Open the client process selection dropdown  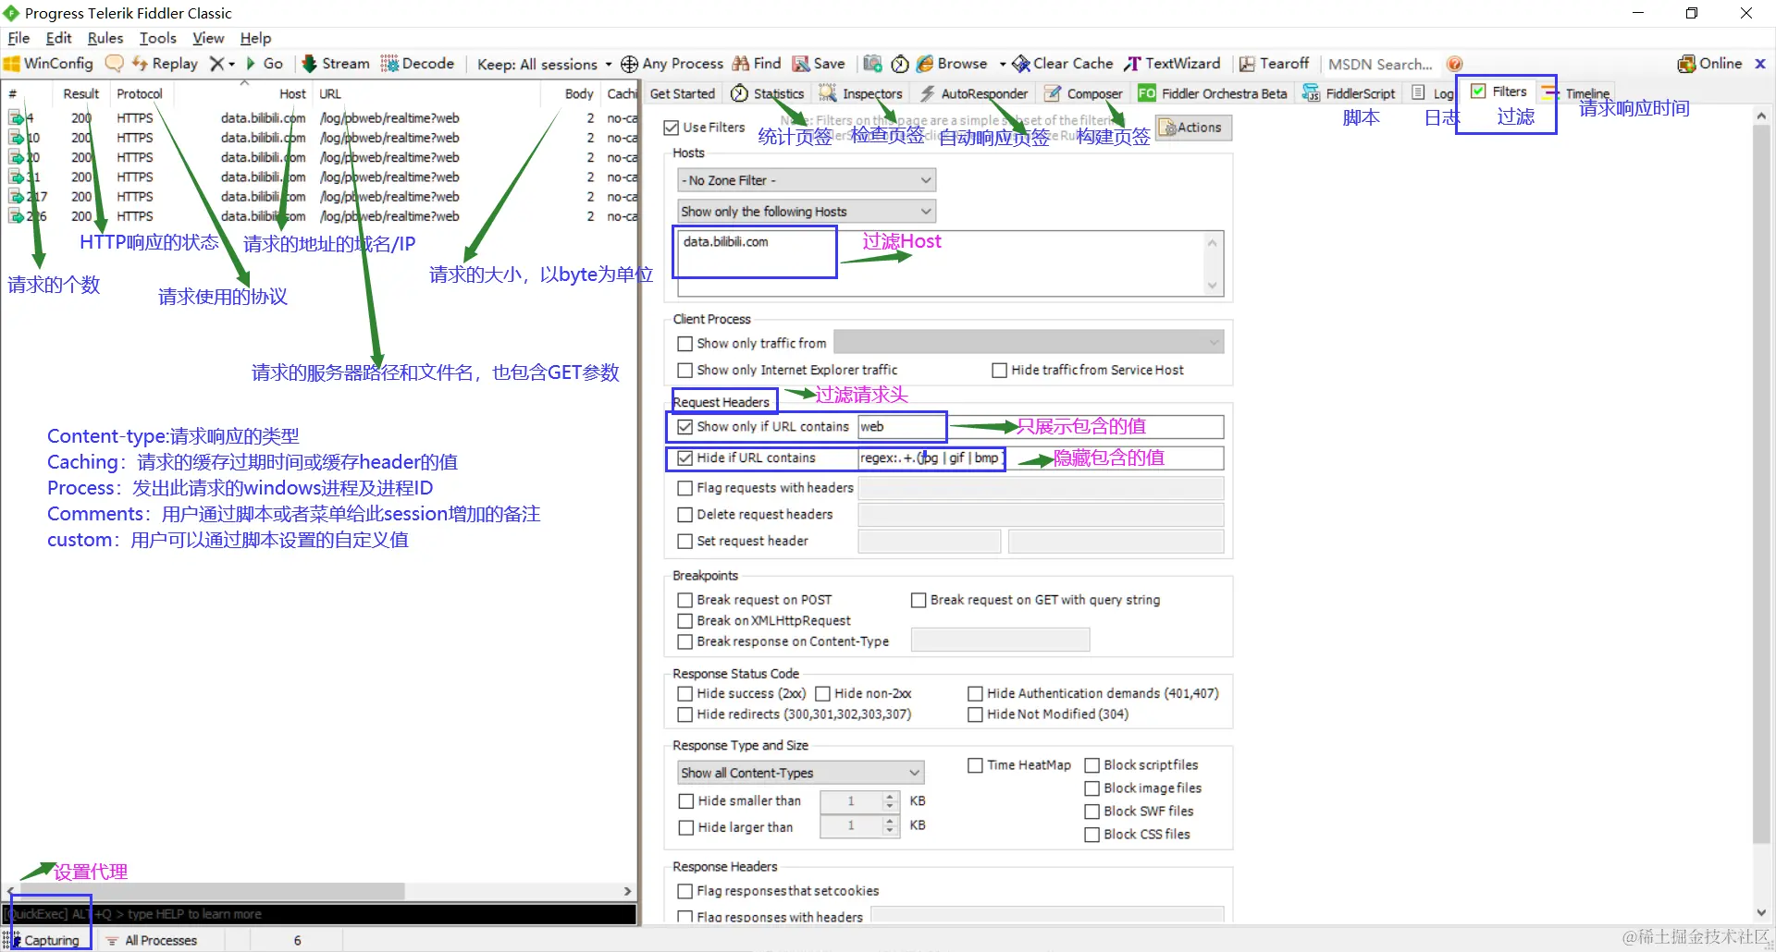(x=1029, y=343)
